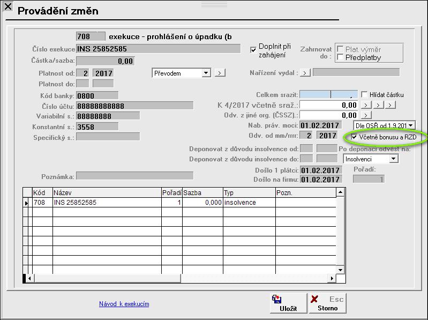Click the Uložit save button
This screenshot has width=428, height=320.
[x=288, y=303]
